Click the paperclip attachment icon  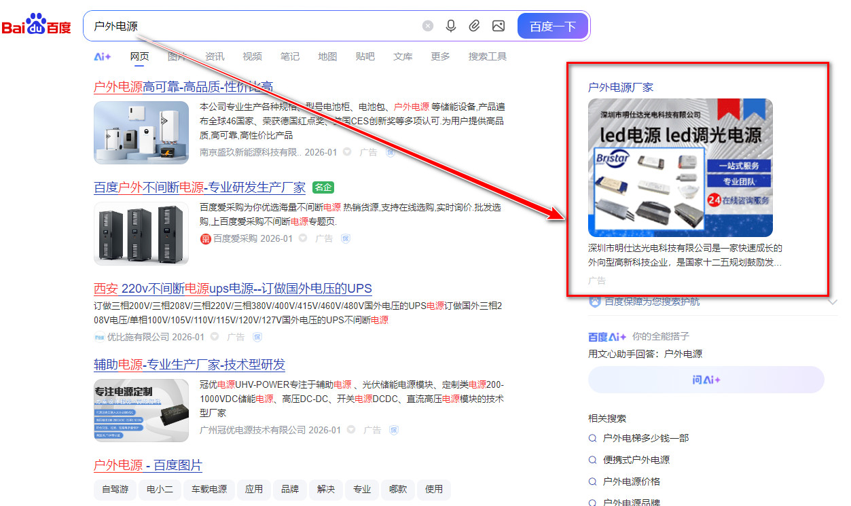[475, 25]
